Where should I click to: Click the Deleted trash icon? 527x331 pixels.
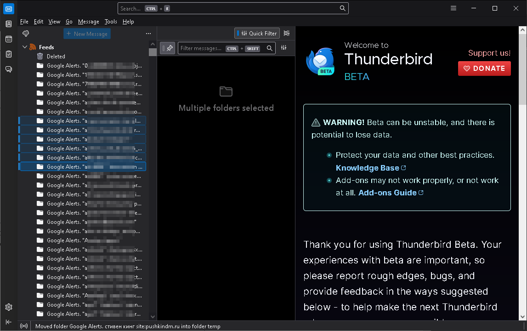coord(40,57)
